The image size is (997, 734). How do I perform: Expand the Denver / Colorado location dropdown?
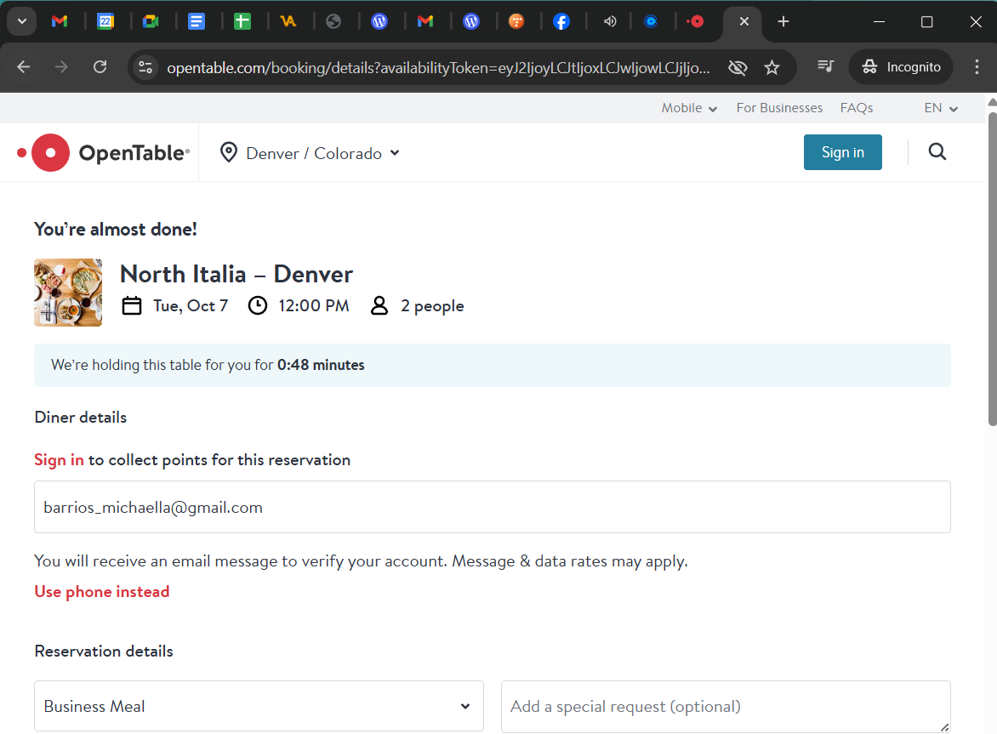[310, 153]
